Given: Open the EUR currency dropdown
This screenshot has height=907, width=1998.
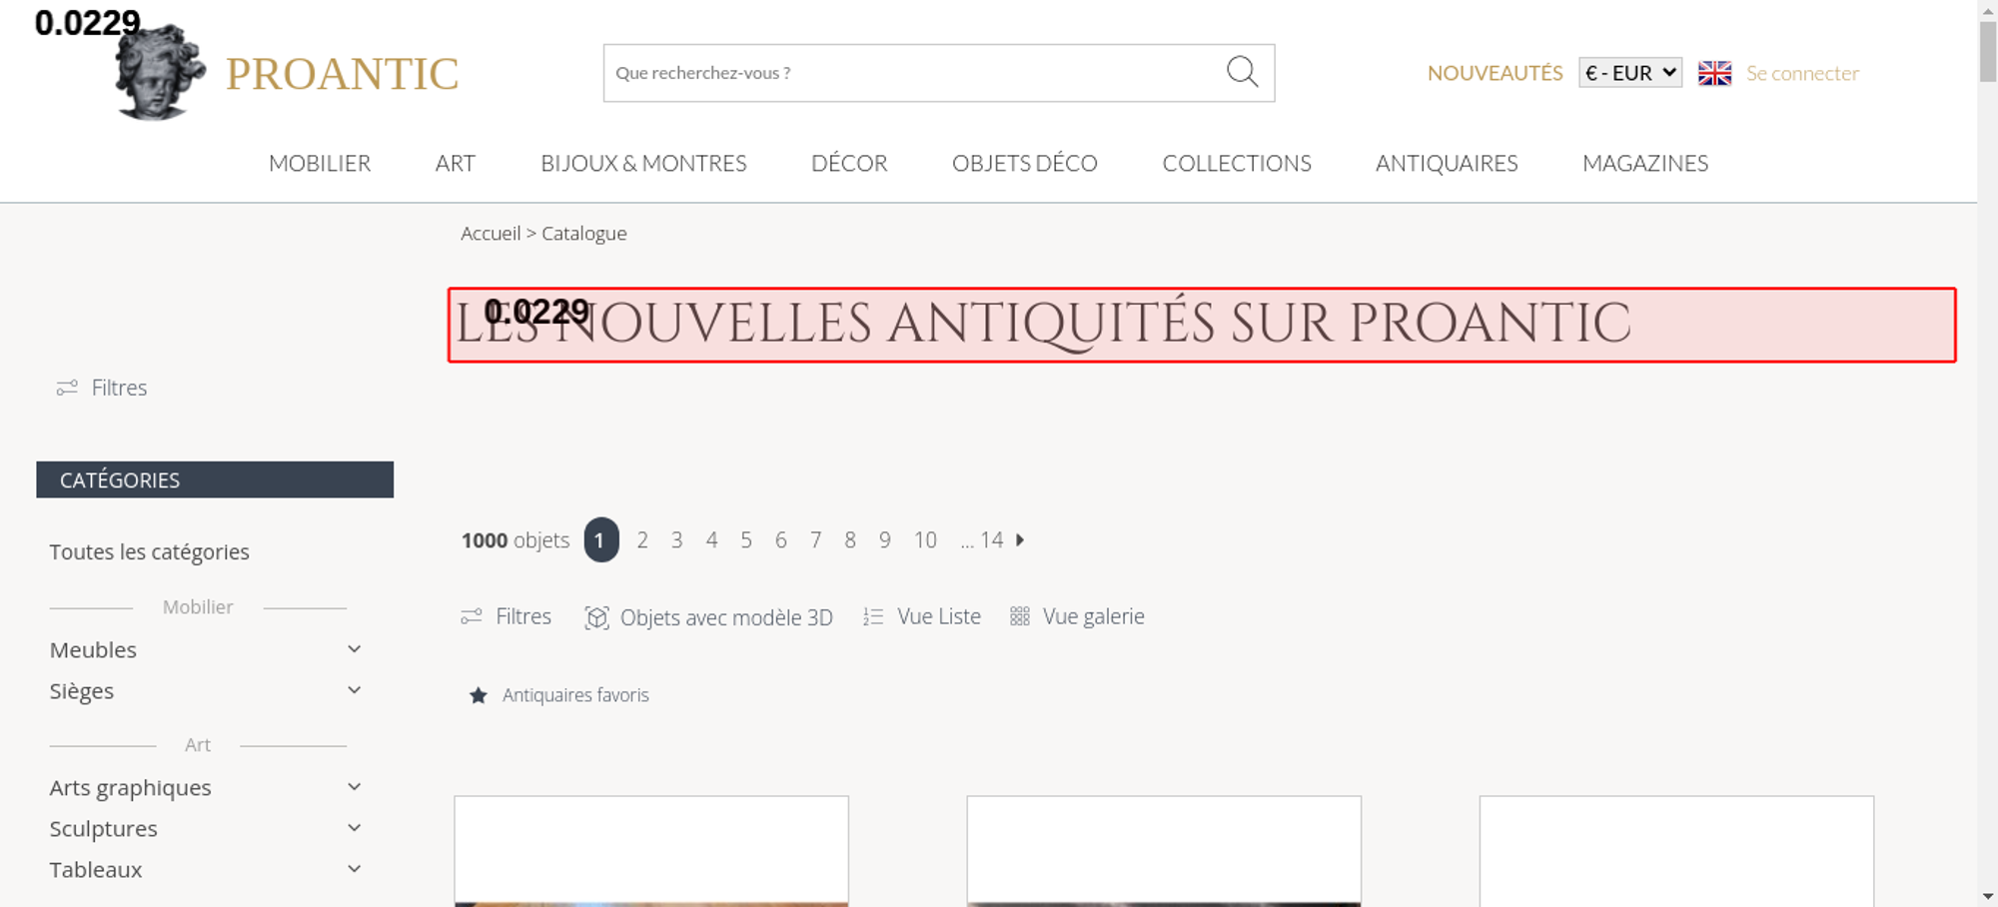Looking at the screenshot, I should (x=1630, y=73).
